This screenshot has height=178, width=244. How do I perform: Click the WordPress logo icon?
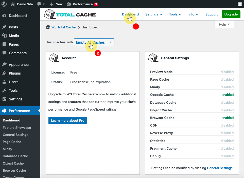coord(4,4)
